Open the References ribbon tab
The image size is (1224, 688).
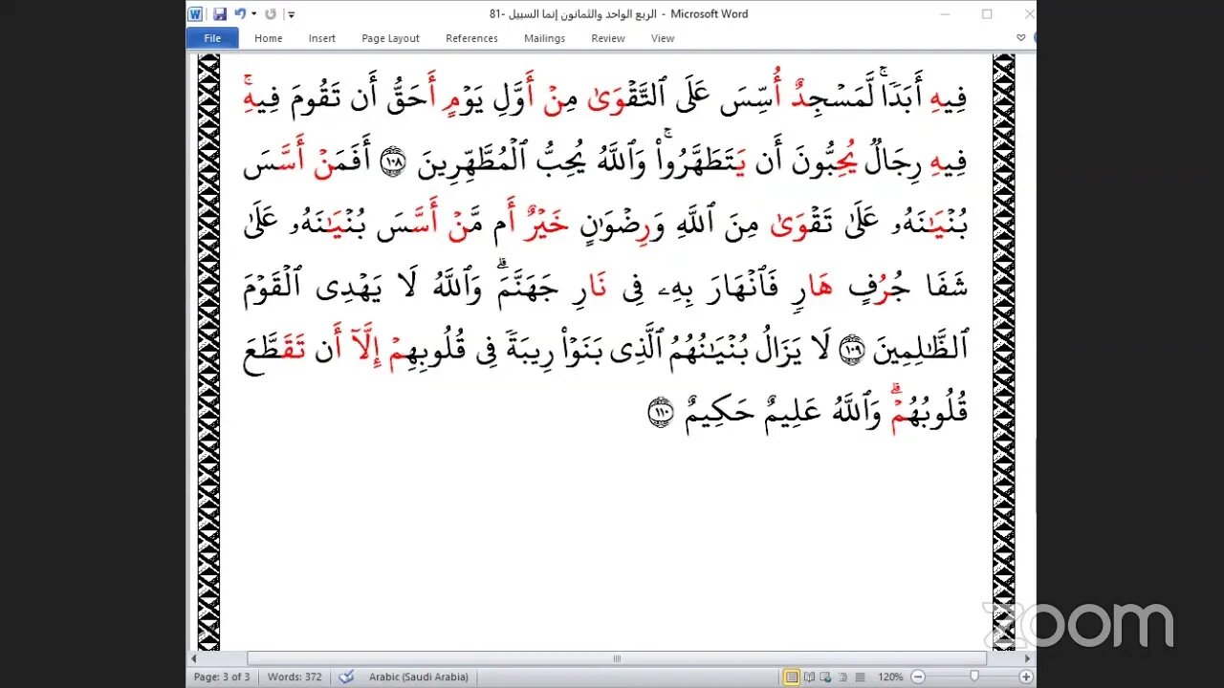(x=471, y=38)
